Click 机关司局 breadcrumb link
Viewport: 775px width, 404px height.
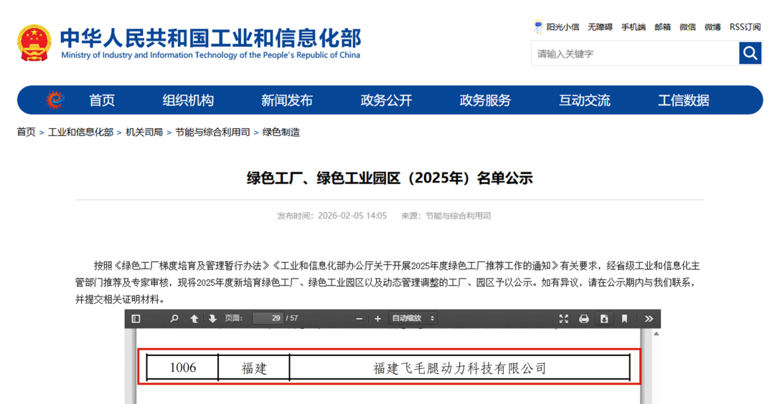click(144, 133)
